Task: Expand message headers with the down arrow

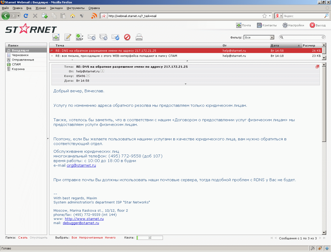Action: tap(185, 84)
